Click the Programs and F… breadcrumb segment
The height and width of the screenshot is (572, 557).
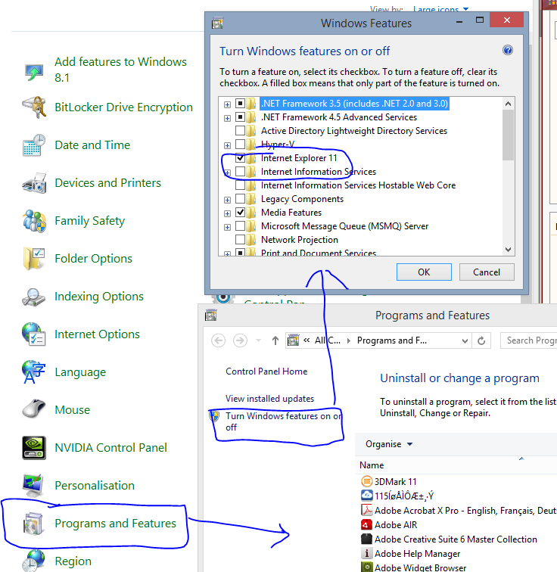coord(392,340)
